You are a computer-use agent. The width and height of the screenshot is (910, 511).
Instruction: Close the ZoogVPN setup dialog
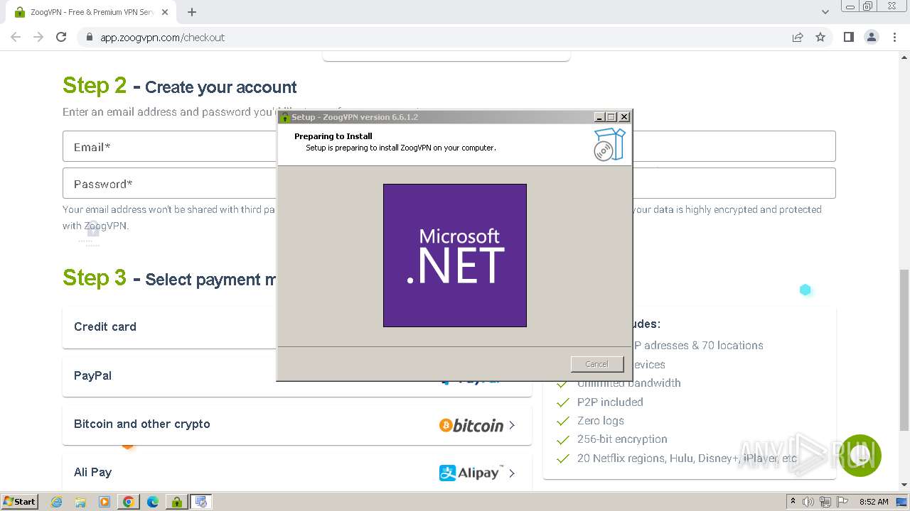click(624, 117)
